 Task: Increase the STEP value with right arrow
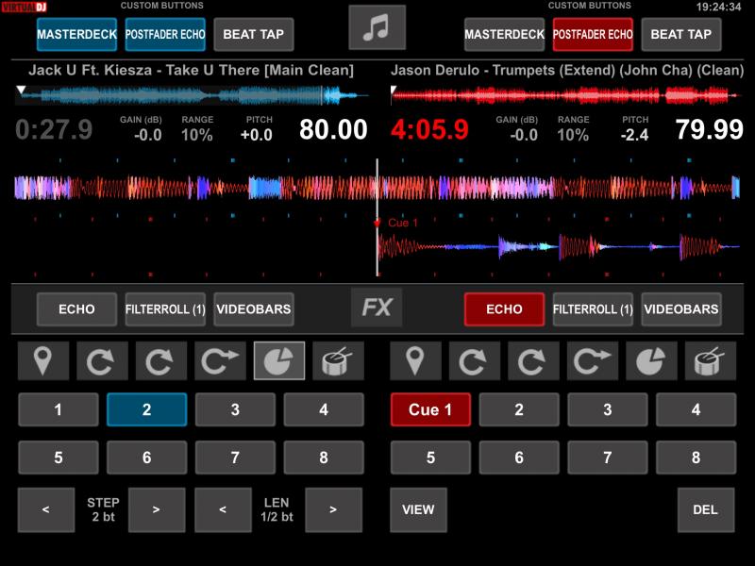tap(157, 509)
